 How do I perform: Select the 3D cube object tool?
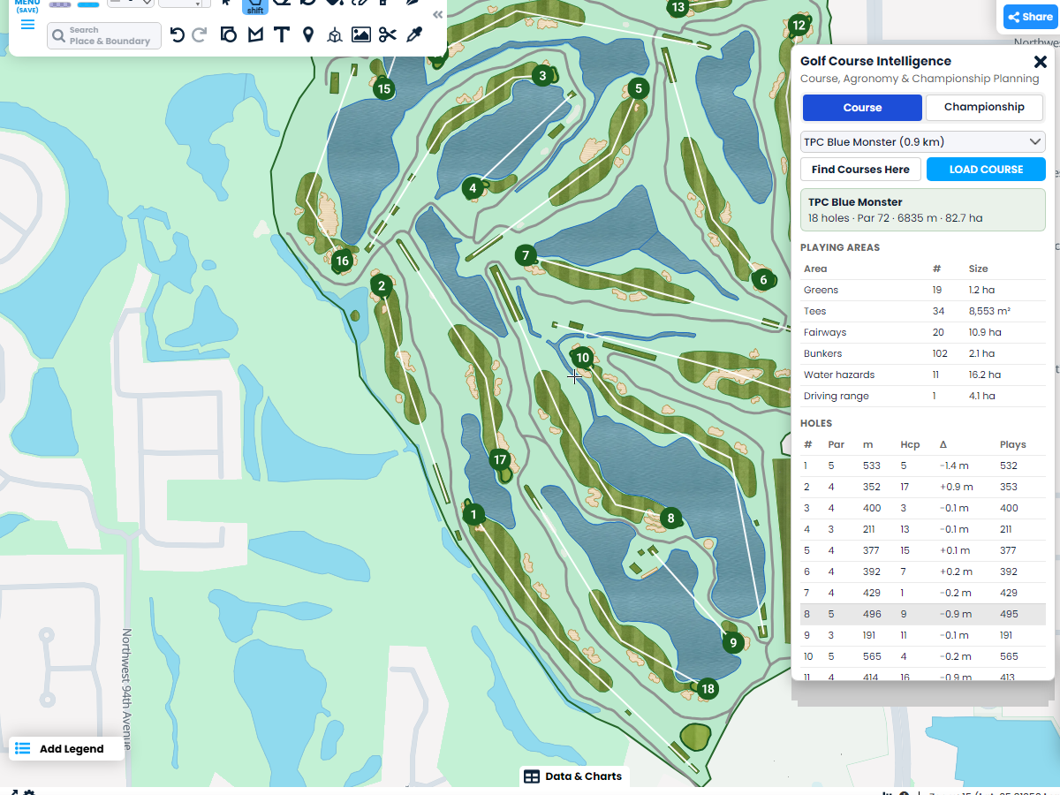coord(334,34)
